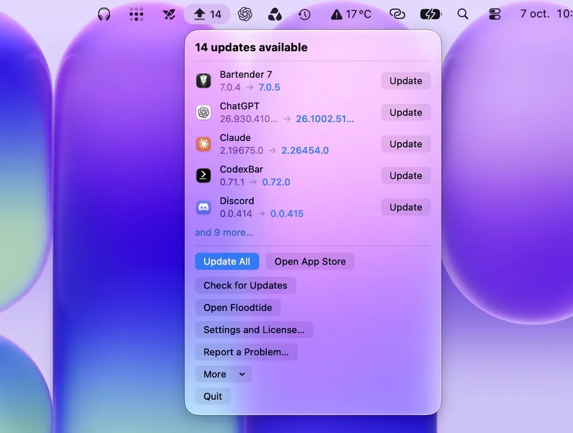Click Open App Store
The width and height of the screenshot is (573, 433).
[310, 261]
